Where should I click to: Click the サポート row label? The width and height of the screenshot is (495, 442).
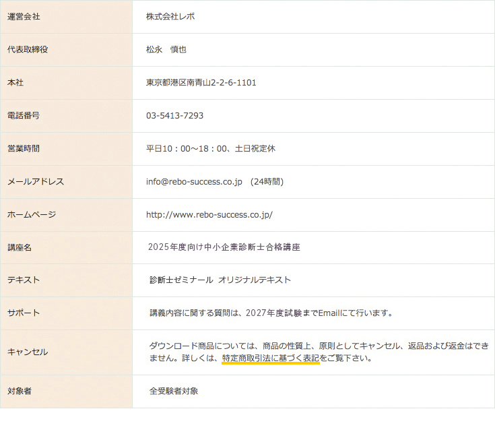pyautogui.click(x=24, y=313)
